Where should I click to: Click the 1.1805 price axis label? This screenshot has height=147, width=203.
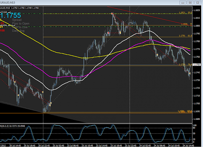[197, 26]
